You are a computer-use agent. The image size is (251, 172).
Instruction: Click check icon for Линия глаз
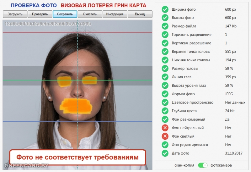coord(165,77)
